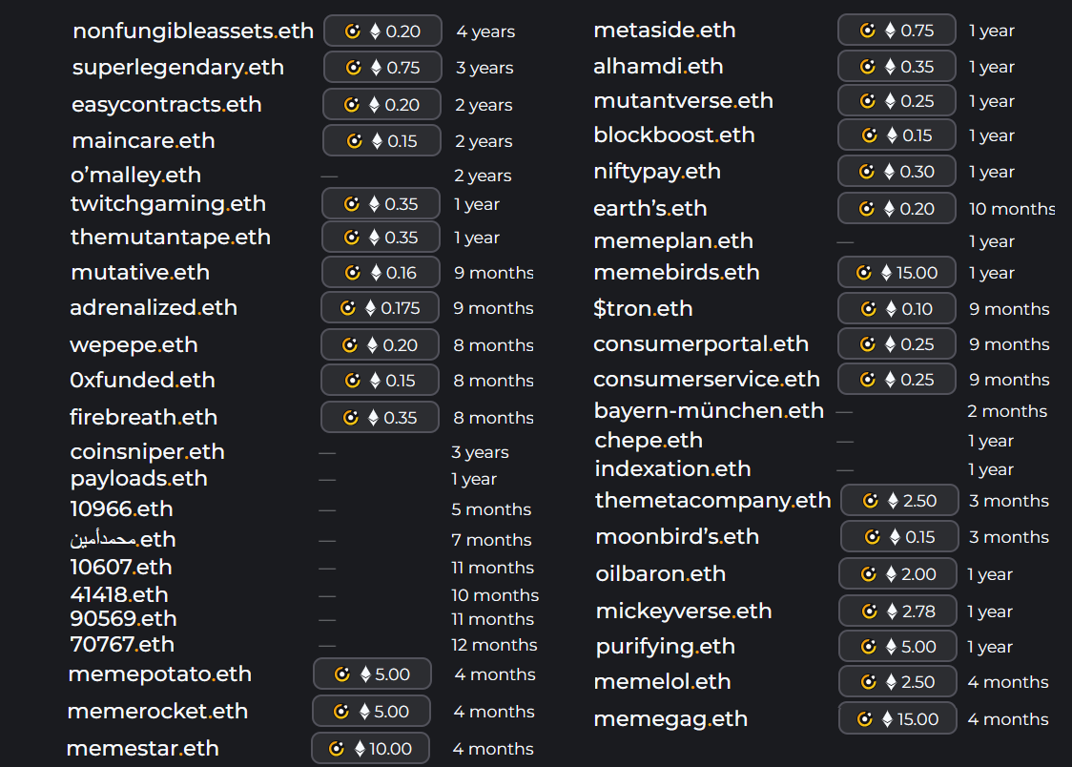The image size is (1072, 767).
Task: Click the price button for 0xfunded.eth
Action: click(x=381, y=380)
